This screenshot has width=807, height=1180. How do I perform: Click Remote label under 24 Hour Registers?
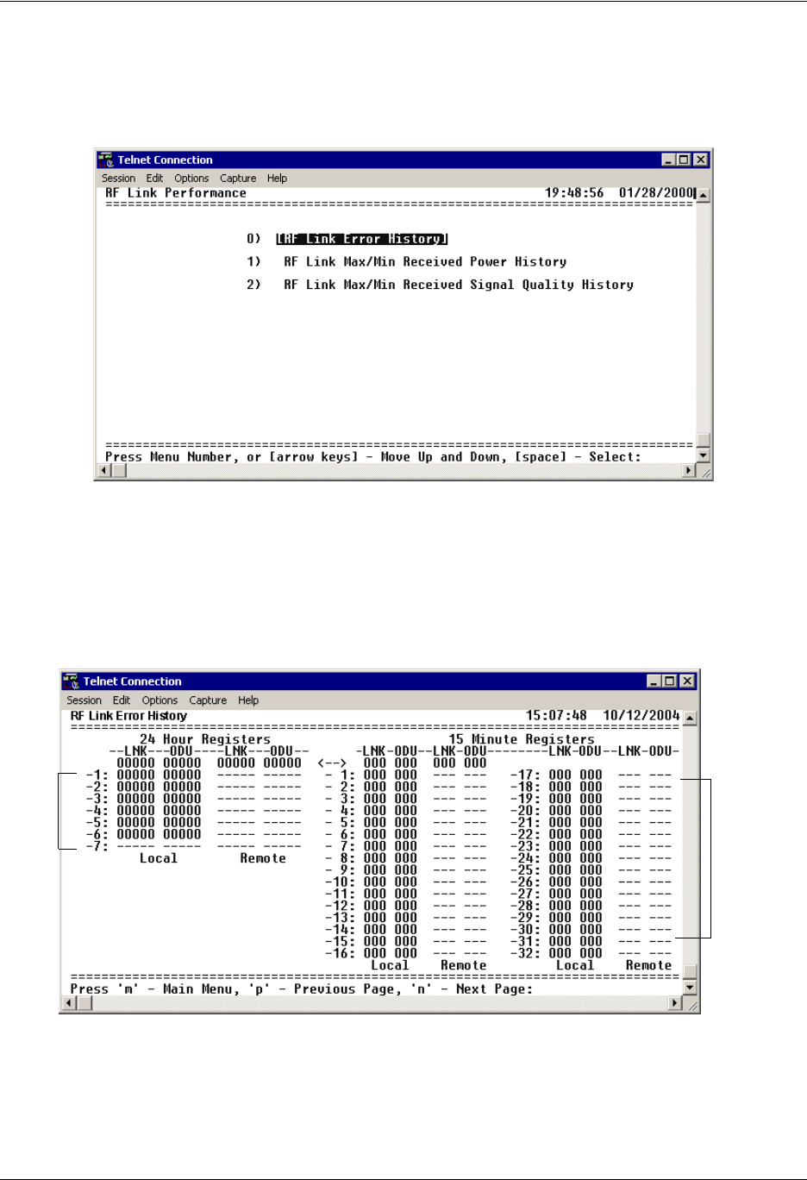[263, 858]
